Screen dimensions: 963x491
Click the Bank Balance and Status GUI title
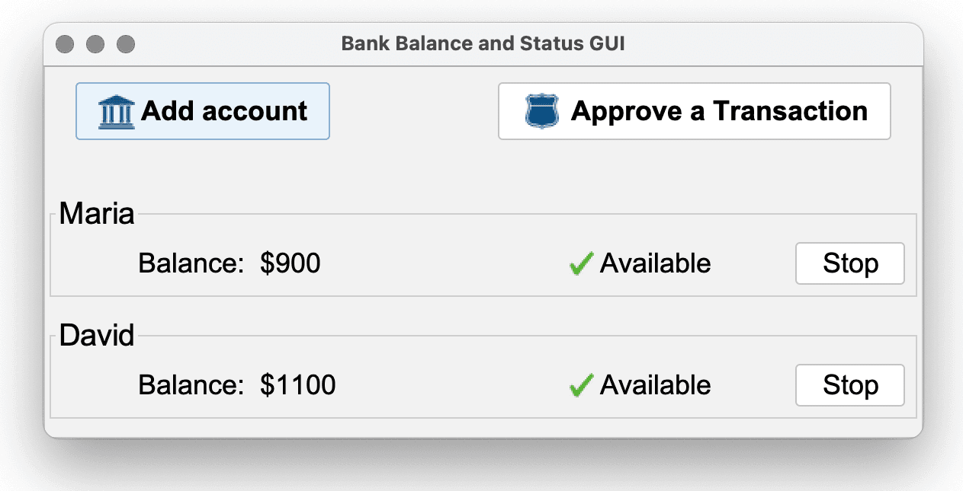tap(483, 43)
